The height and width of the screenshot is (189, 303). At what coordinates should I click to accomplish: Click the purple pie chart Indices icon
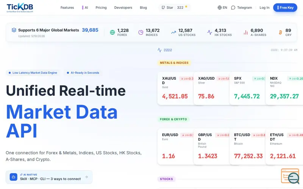pos(141,33)
